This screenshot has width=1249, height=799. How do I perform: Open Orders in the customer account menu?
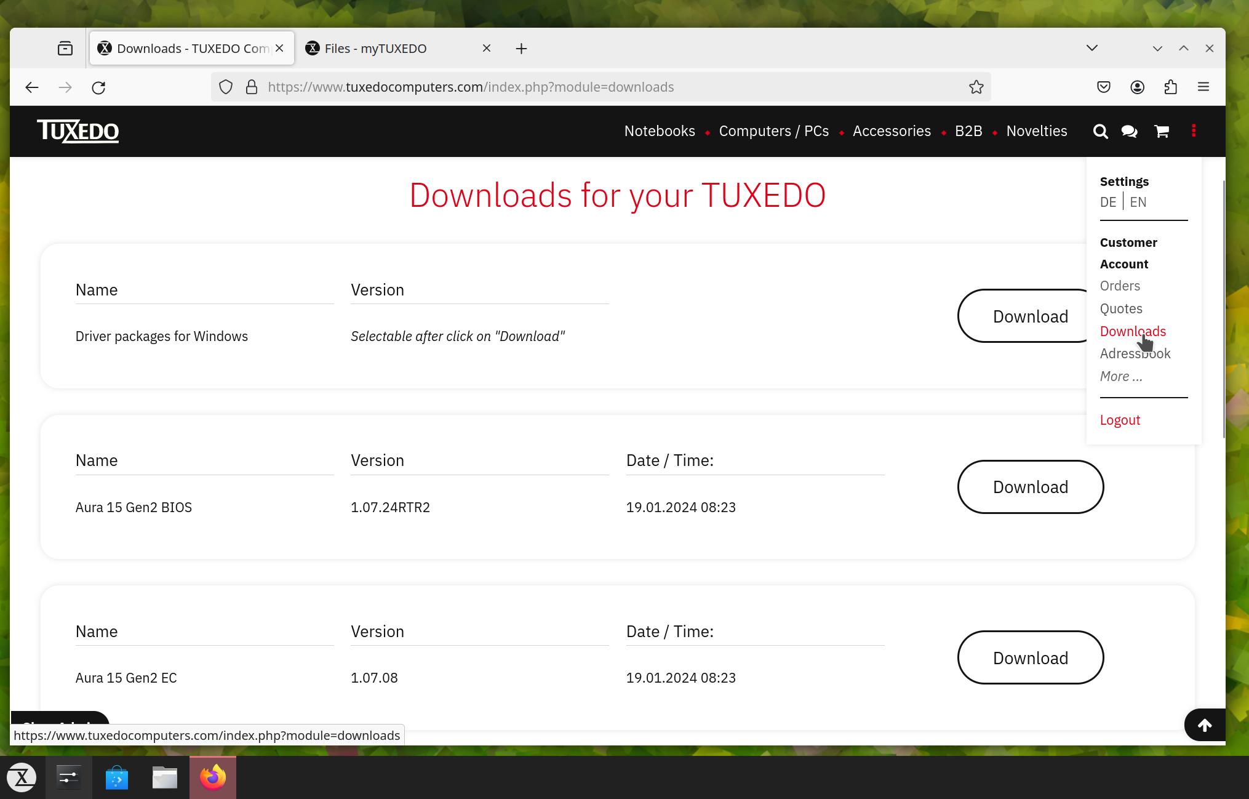[1120, 286]
